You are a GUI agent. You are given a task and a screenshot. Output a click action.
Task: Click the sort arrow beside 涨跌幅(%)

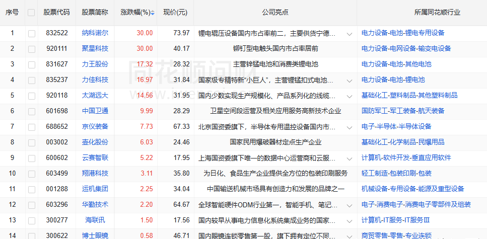tap(153, 13)
